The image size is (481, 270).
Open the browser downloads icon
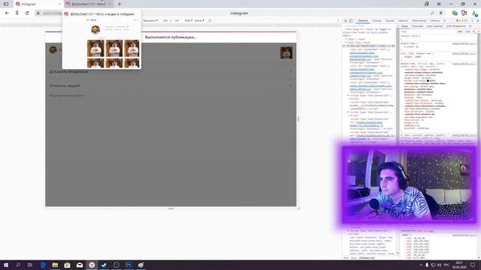pyautogui.click(x=474, y=13)
